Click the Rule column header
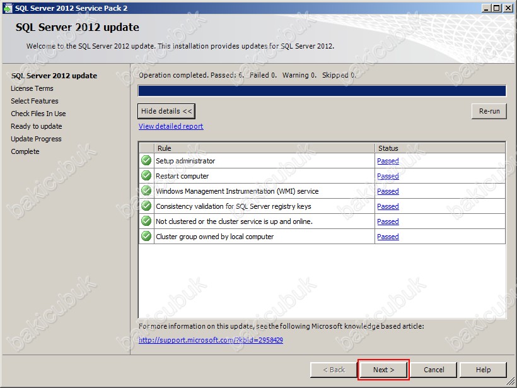Image resolution: width=517 pixels, height=388 pixels. (x=264, y=148)
